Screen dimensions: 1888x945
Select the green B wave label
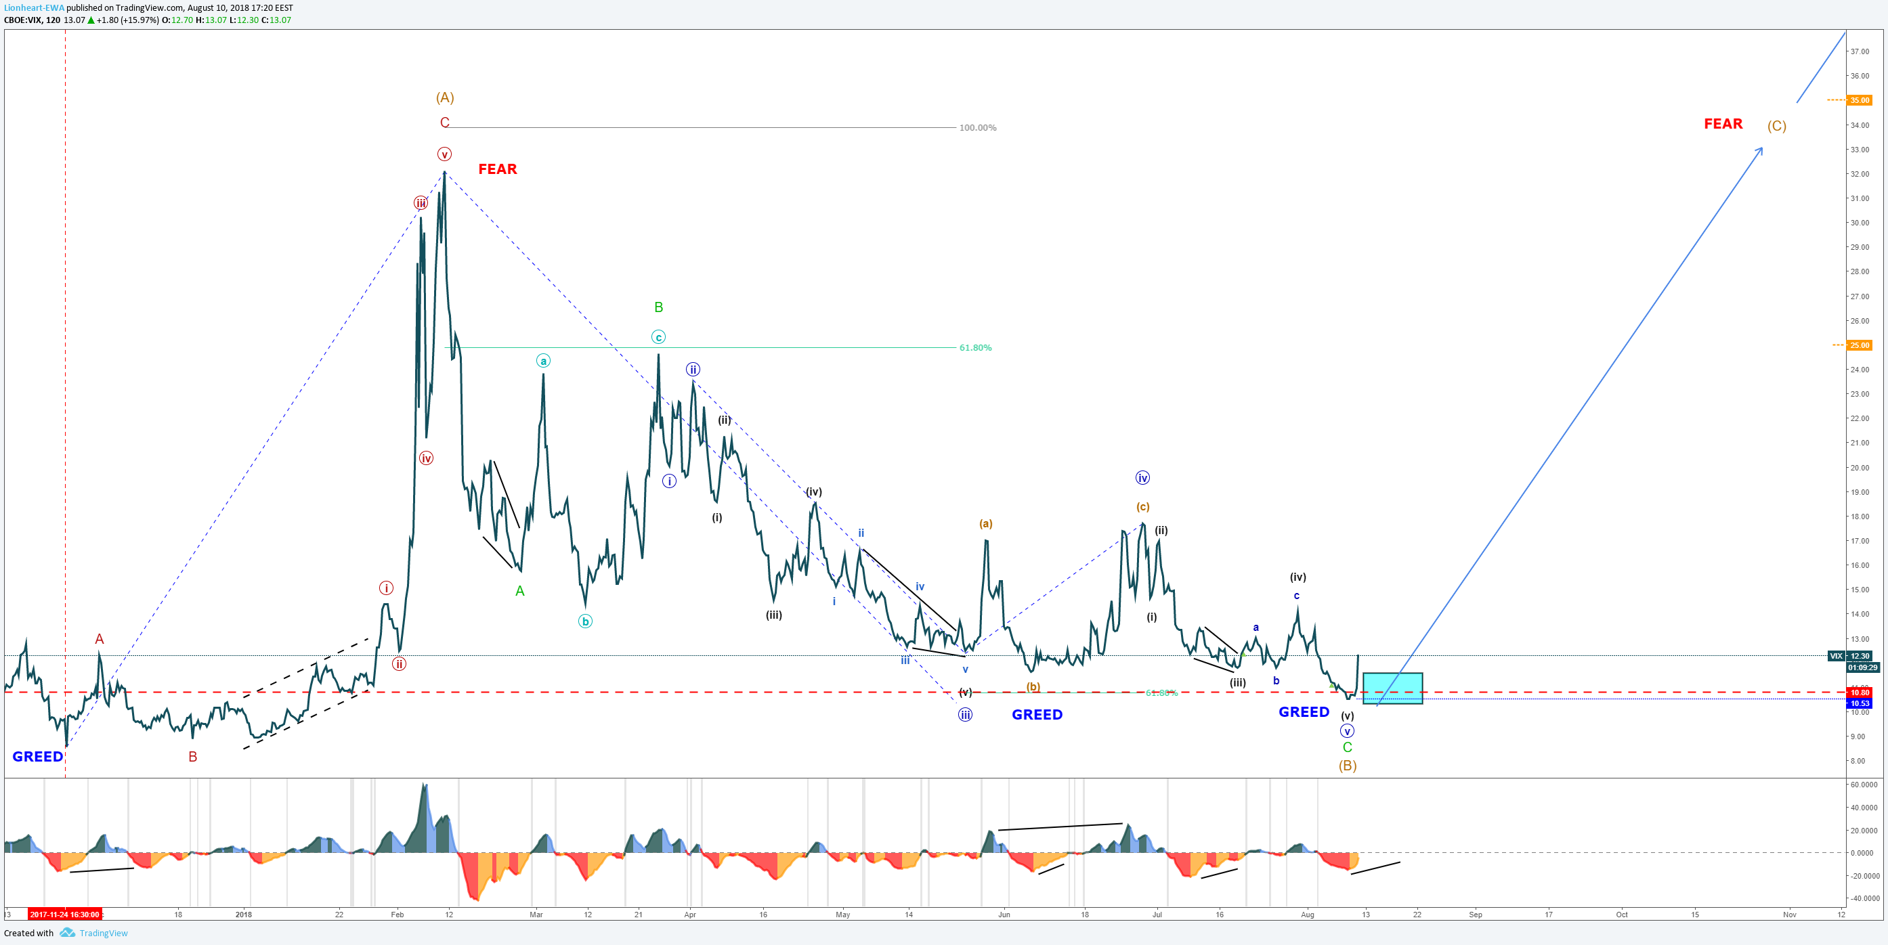pyautogui.click(x=658, y=308)
